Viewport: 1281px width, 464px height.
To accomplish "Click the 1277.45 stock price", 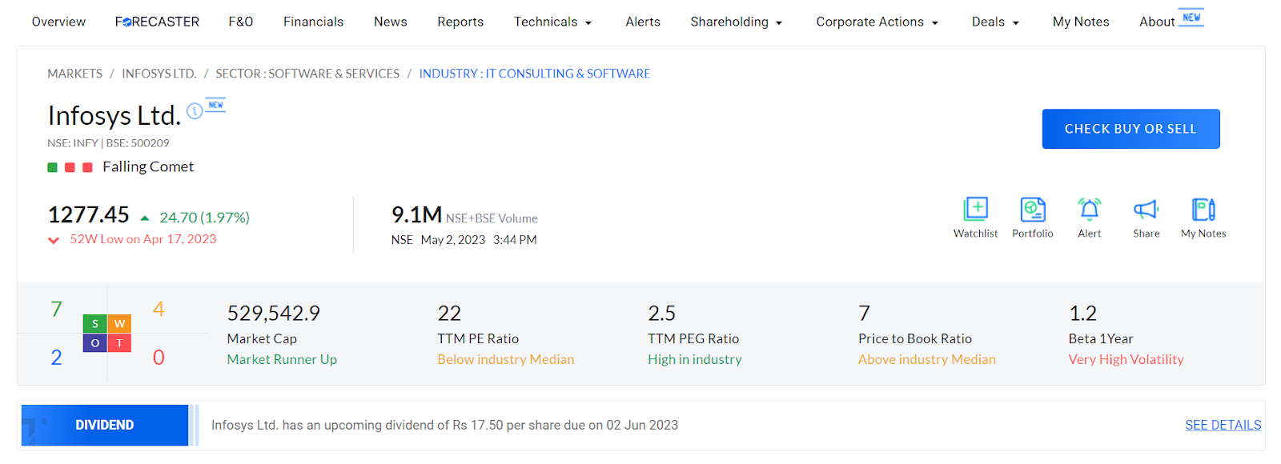I will (89, 215).
